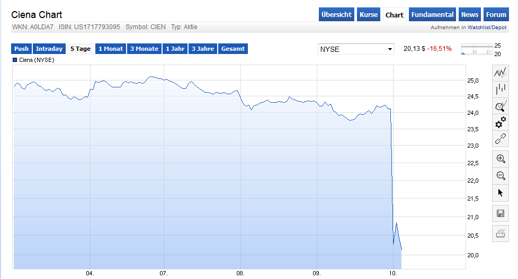Open the Übersicht tab
The width and height of the screenshot is (518, 279).
click(x=336, y=15)
